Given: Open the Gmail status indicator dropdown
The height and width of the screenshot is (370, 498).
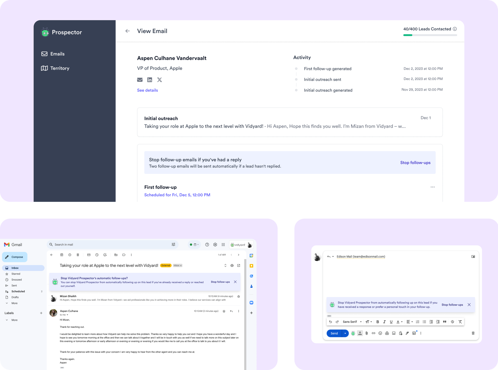Looking at the screenshot, I should 194,245.
